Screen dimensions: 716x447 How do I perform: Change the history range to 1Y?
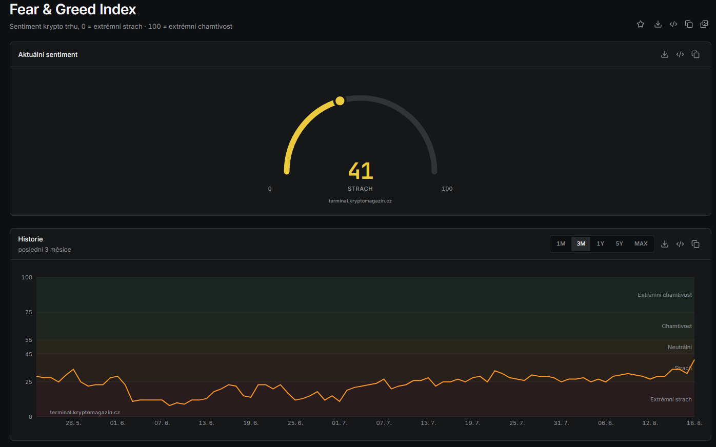pyautogui.click(x=601, y=243)
